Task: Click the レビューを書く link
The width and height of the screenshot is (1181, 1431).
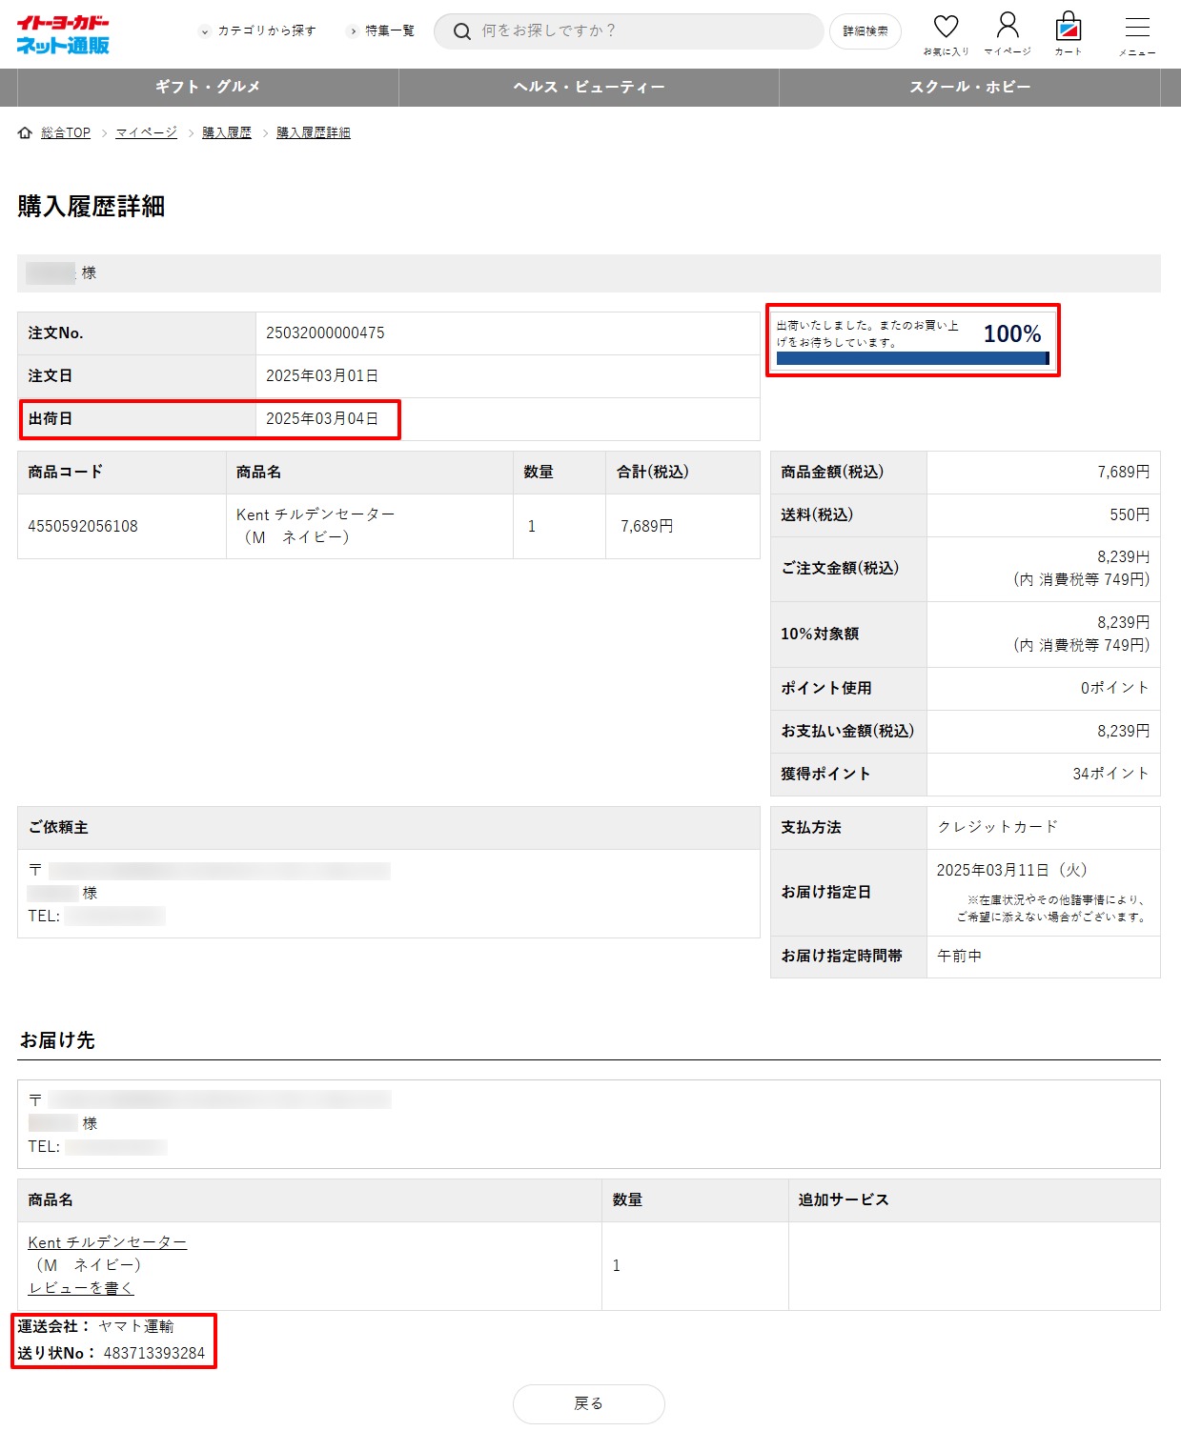Action: coord(81,1288)
